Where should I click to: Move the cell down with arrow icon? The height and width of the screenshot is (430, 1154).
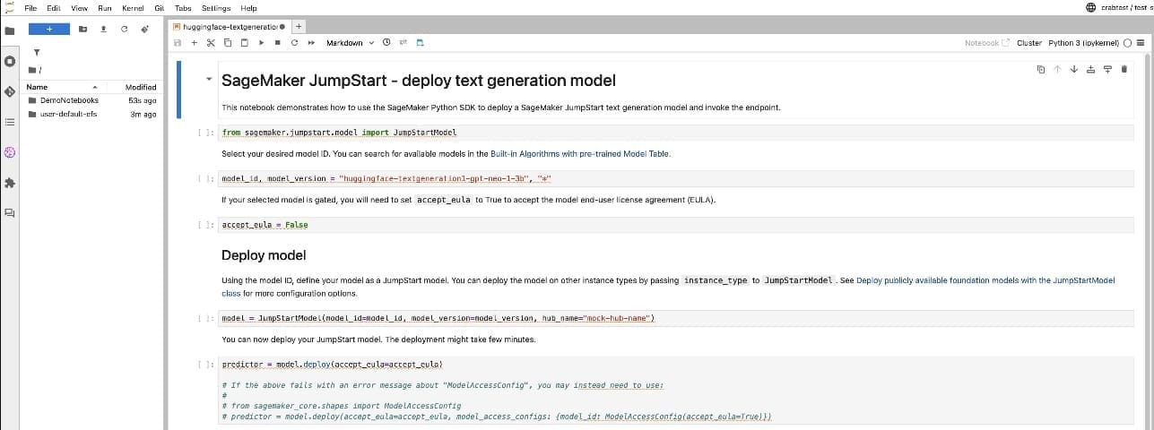click(x=1073, y=69)
